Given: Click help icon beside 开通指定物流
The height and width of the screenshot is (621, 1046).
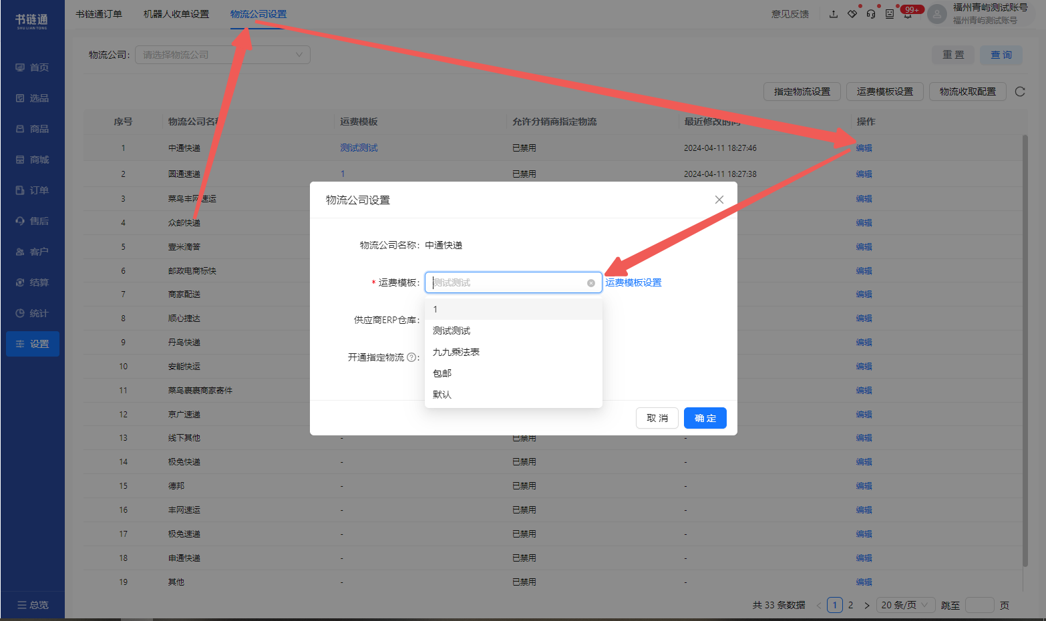Looking at the screenshot, I should pyautogui.click(x=411, y=357).
